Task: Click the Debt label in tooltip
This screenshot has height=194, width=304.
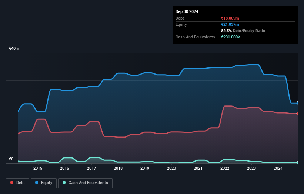Action: pos(180,18)
